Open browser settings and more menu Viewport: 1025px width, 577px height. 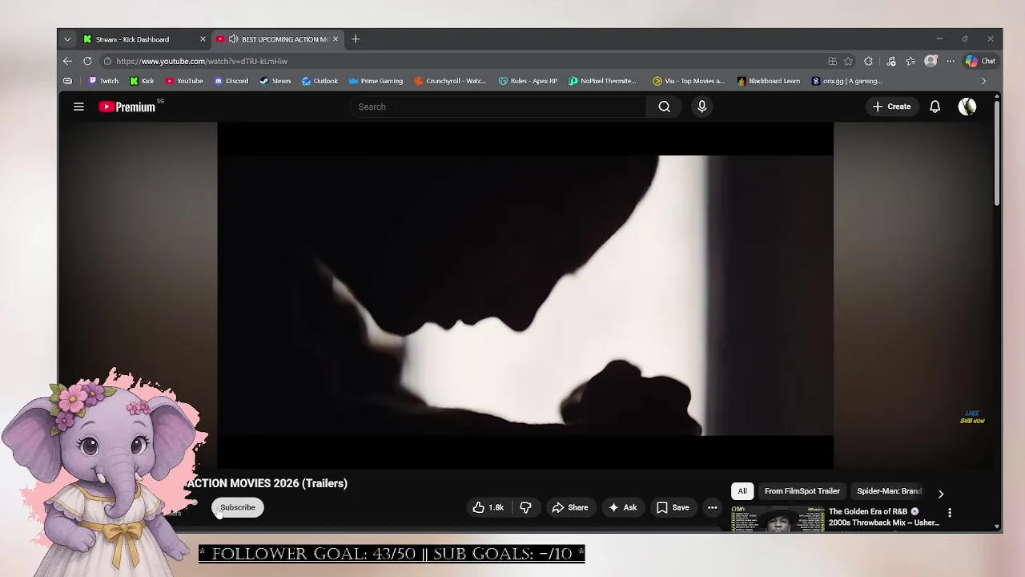[x=951, y=61]
